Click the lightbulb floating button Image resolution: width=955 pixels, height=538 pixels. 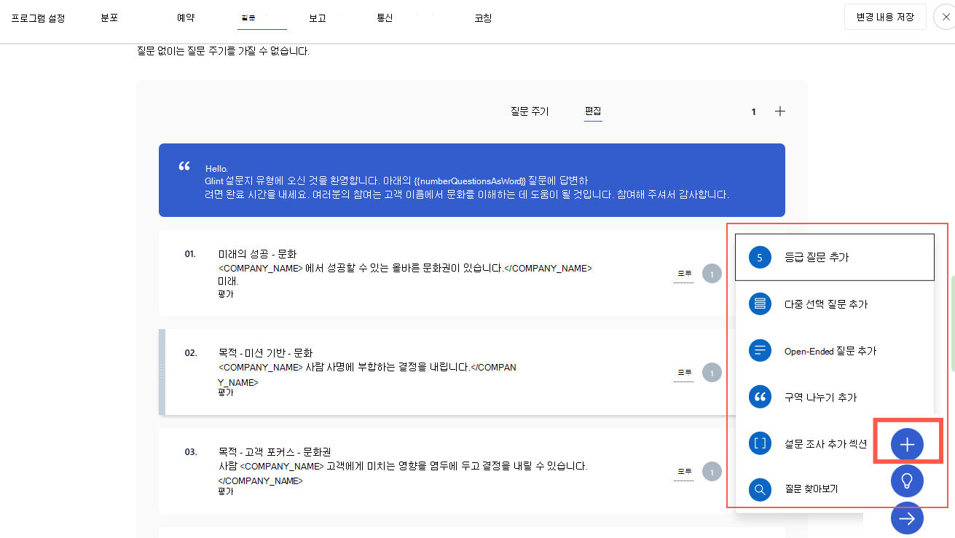[907, 480]
